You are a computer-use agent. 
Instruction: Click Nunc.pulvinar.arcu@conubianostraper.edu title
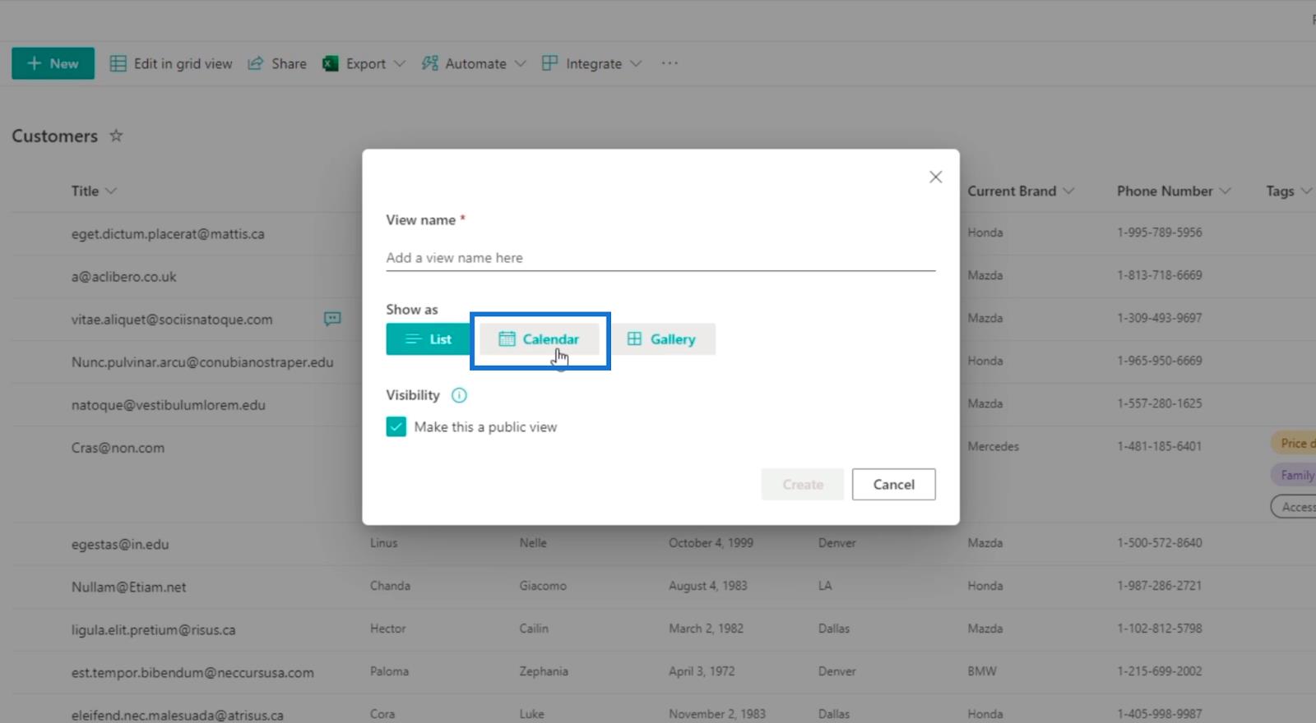coord(202,362)
